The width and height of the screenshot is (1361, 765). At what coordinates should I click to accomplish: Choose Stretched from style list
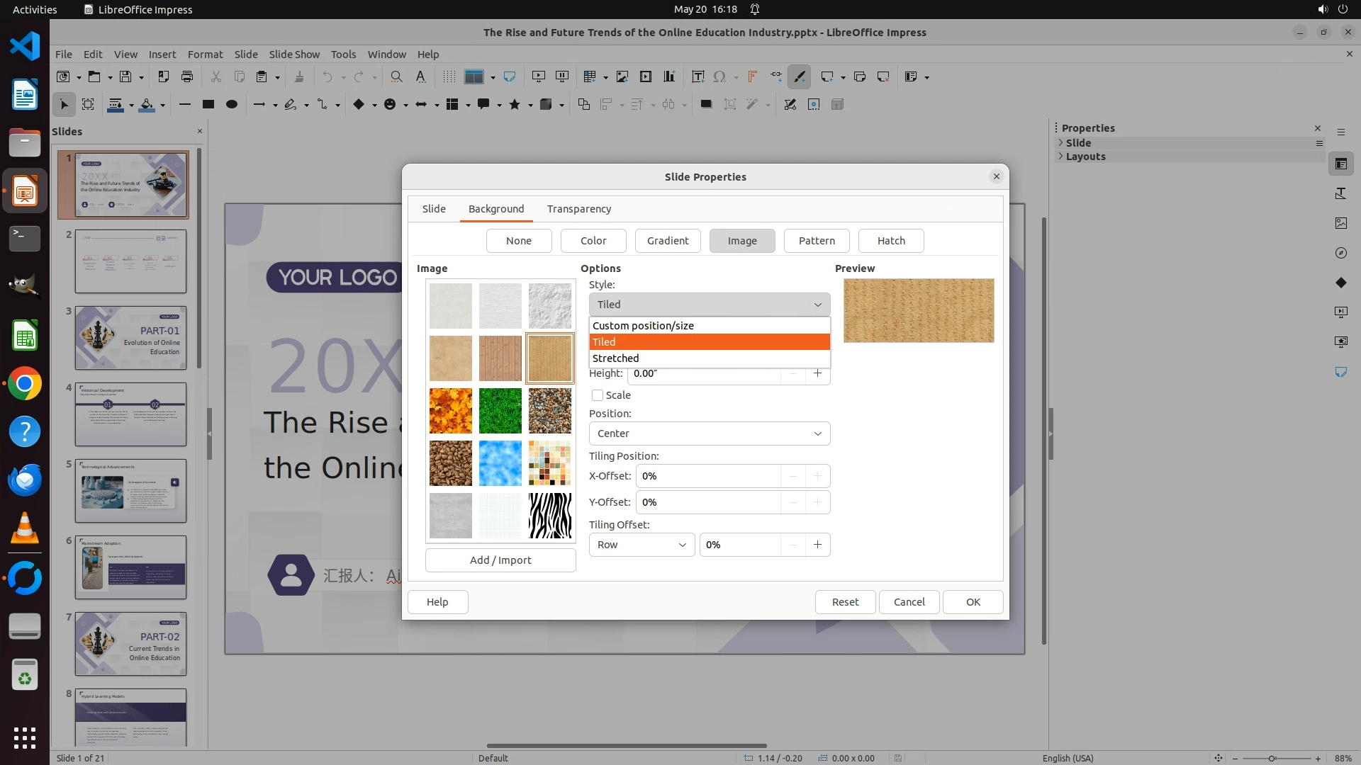tap(615, 358)
